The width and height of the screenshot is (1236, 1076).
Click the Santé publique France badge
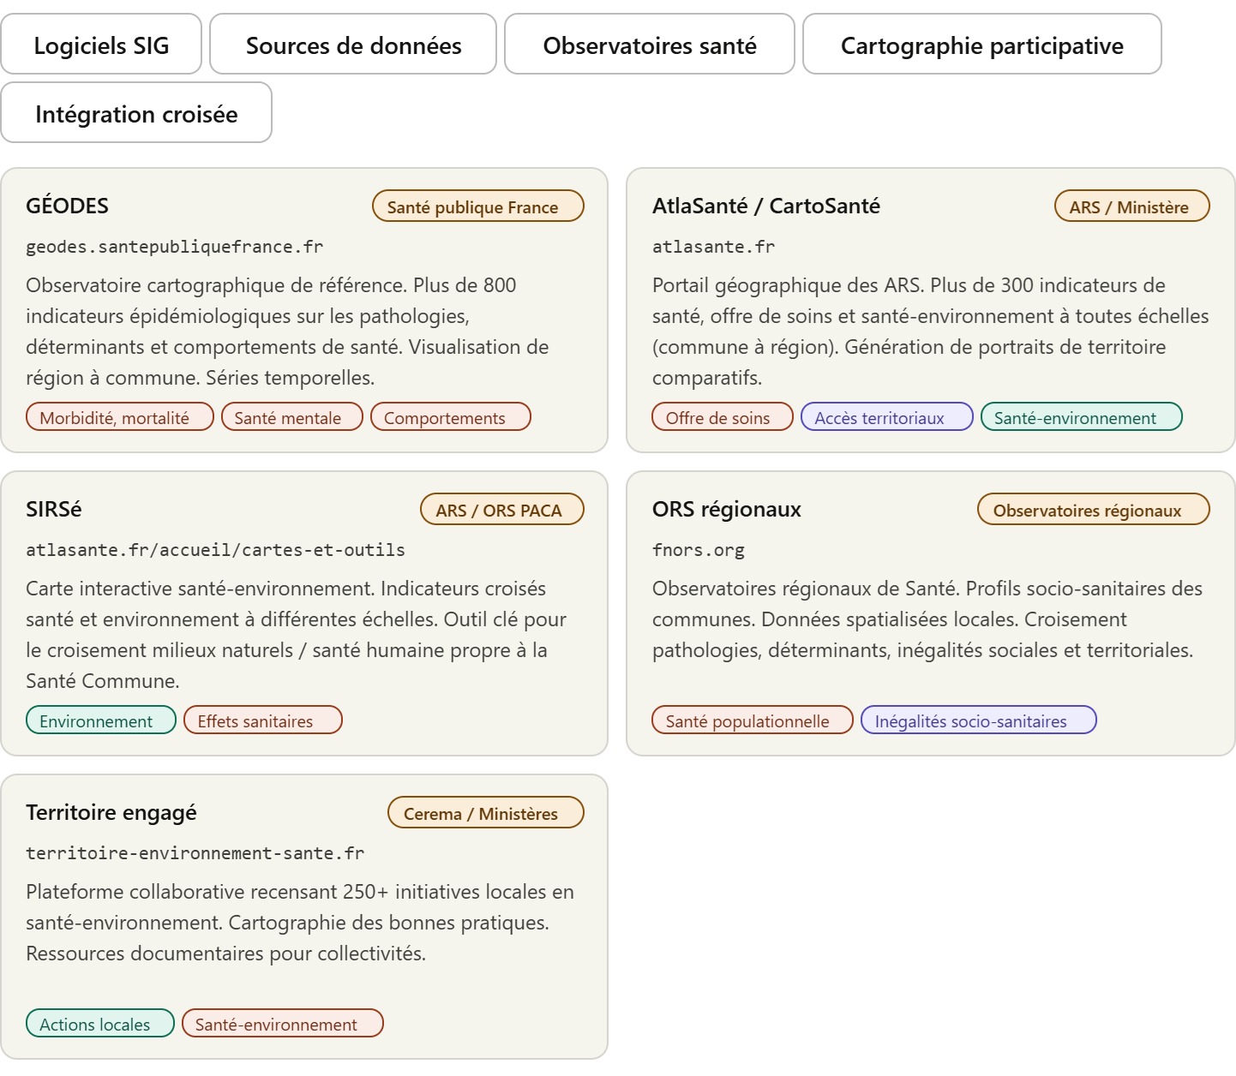pyautogui.click(x=477, y=206)
